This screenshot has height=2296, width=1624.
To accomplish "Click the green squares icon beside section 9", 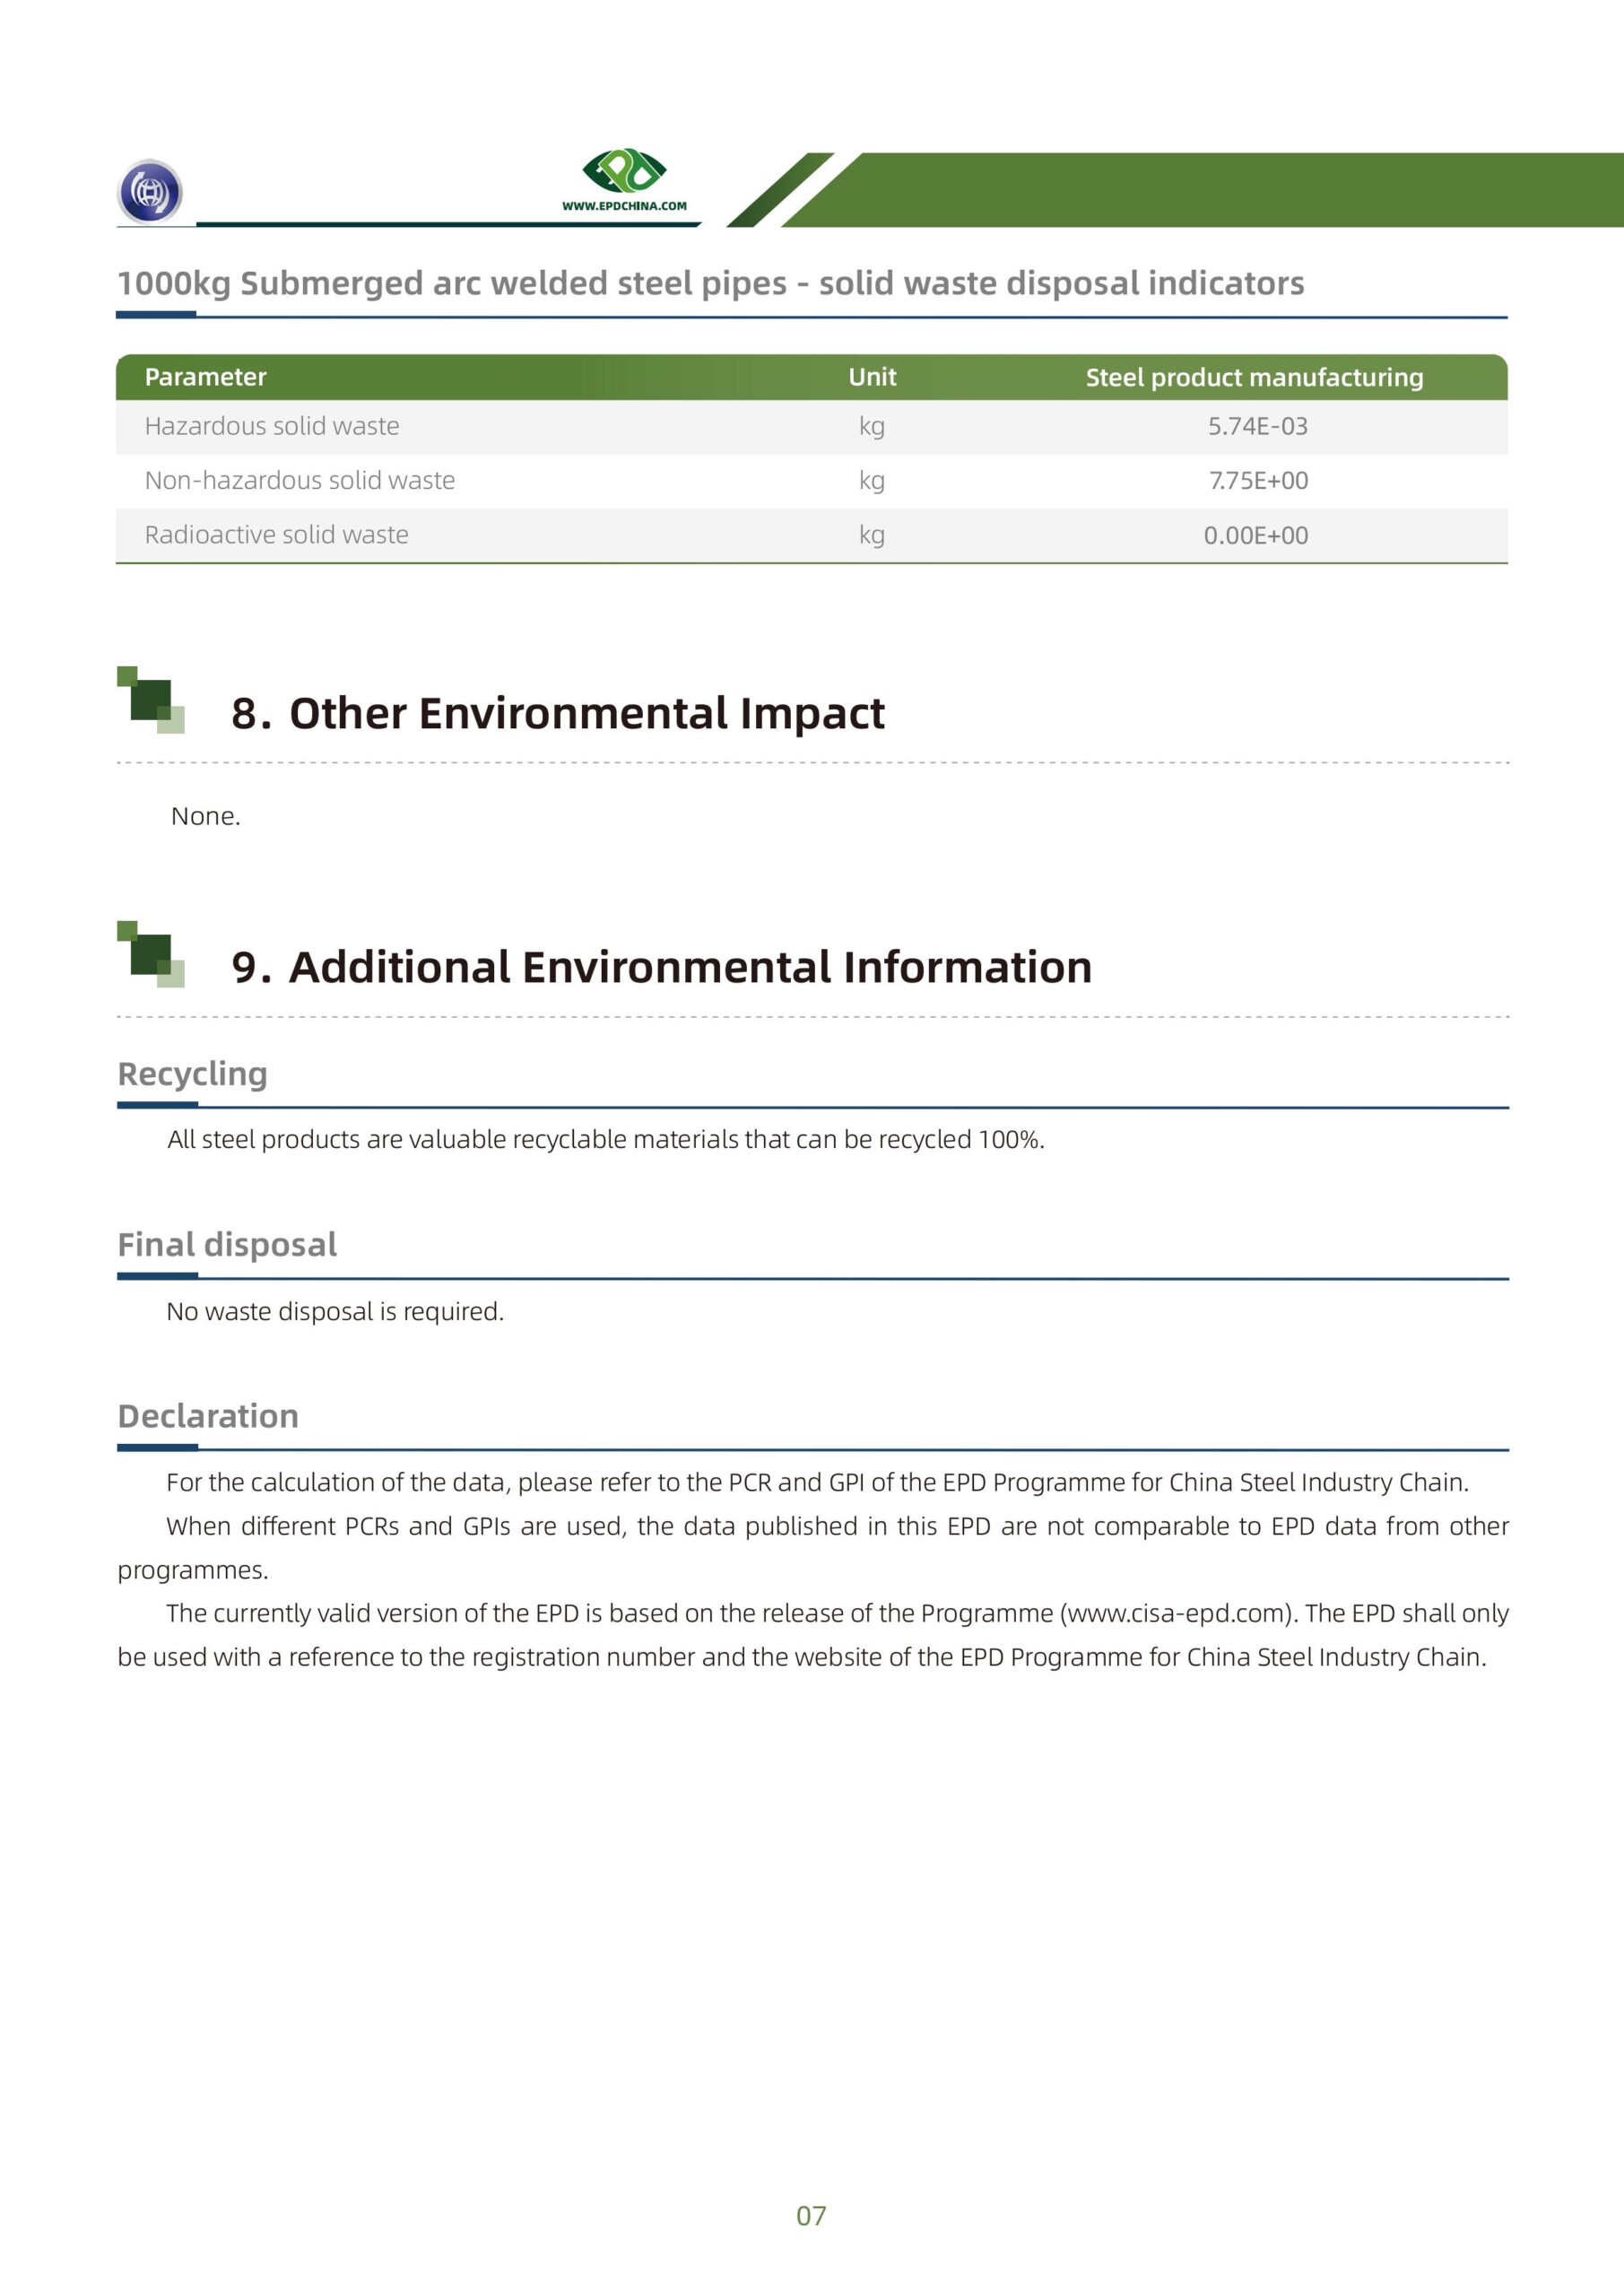I will coord(151,954).
